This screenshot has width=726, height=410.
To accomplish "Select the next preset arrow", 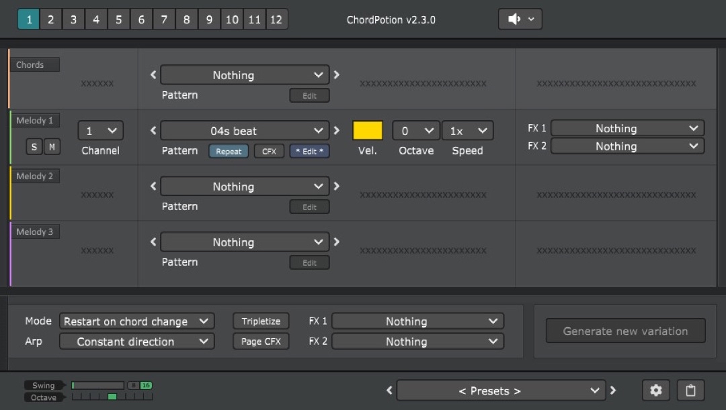I will click(612, 391).
